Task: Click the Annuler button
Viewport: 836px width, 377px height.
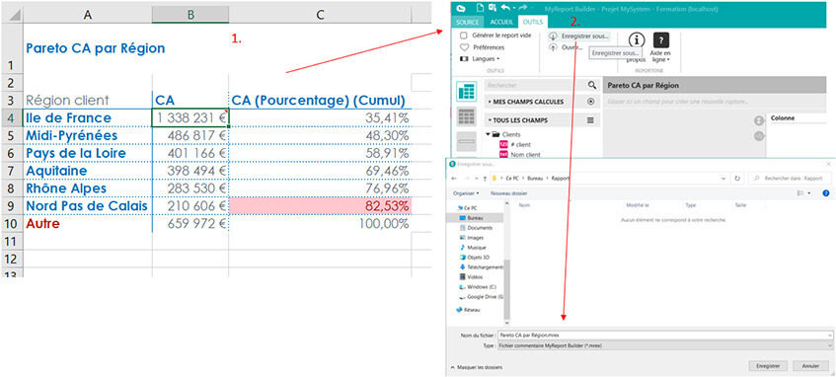Action: tap(810, 366)
